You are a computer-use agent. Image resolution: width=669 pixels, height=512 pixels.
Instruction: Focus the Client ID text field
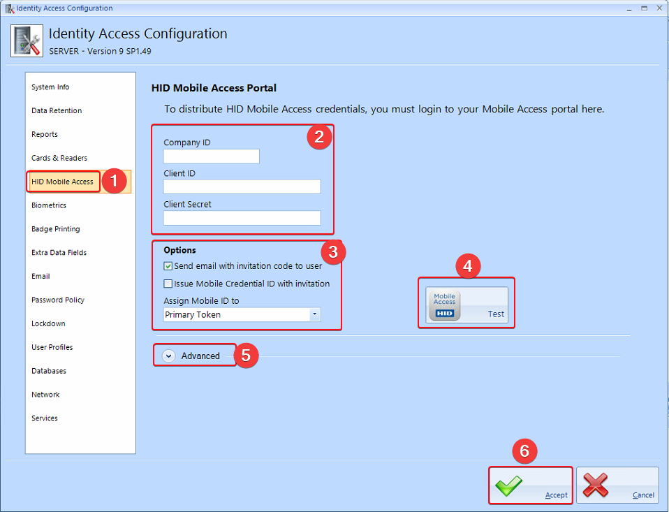[242, 186]
